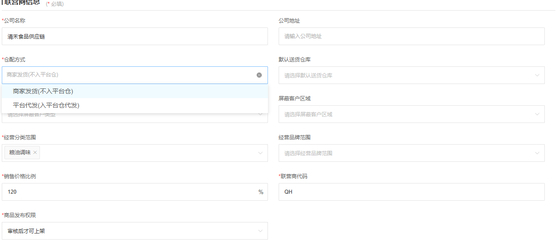
Task: Select the 商家发货(不入平台仓) option
Action: [135, 91]
